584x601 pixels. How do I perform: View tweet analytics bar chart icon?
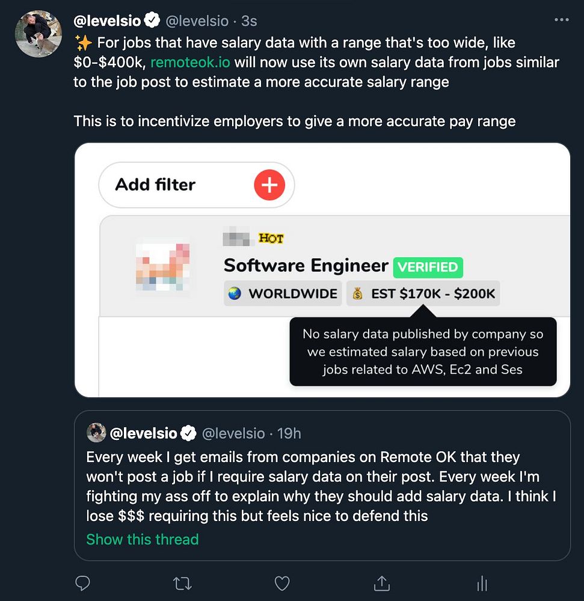(481, 583)
